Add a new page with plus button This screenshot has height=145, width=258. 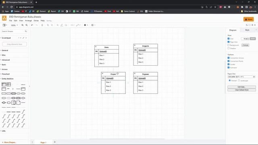coord(55,142)
